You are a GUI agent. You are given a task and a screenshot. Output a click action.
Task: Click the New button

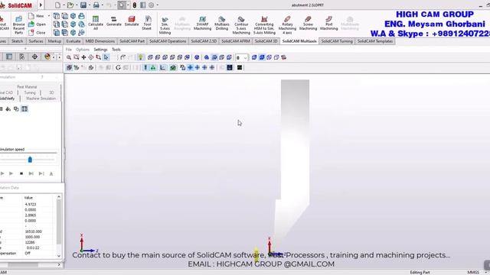(37, 16)
